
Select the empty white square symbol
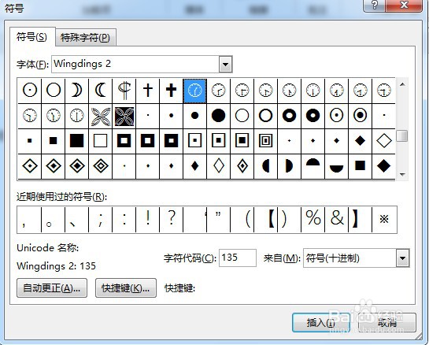pyautogui.click(x=101, y=141)
